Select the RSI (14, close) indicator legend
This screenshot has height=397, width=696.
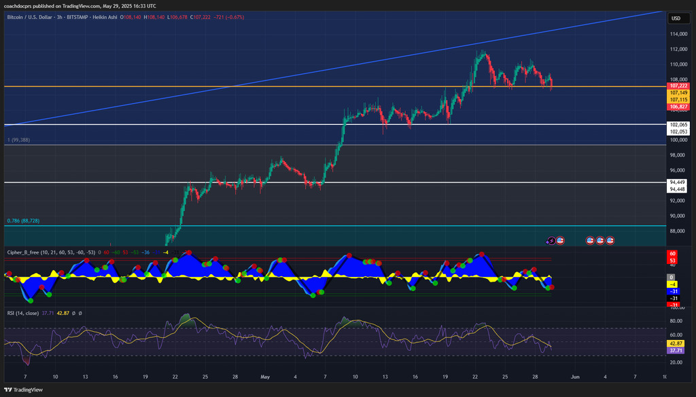click(x=23, y=313)
